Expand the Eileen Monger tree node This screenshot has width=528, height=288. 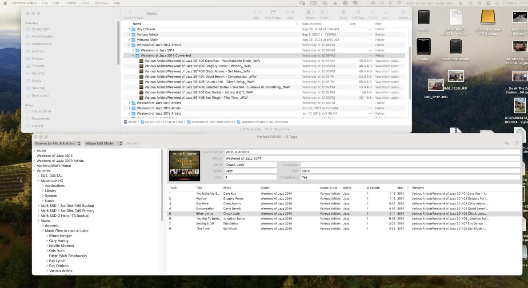point(47,236)
